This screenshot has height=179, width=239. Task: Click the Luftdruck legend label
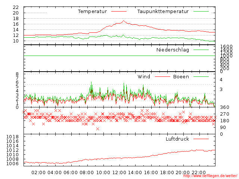177,139
